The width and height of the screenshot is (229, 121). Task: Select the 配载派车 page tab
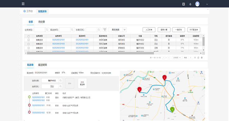click(x=42, y=11)
